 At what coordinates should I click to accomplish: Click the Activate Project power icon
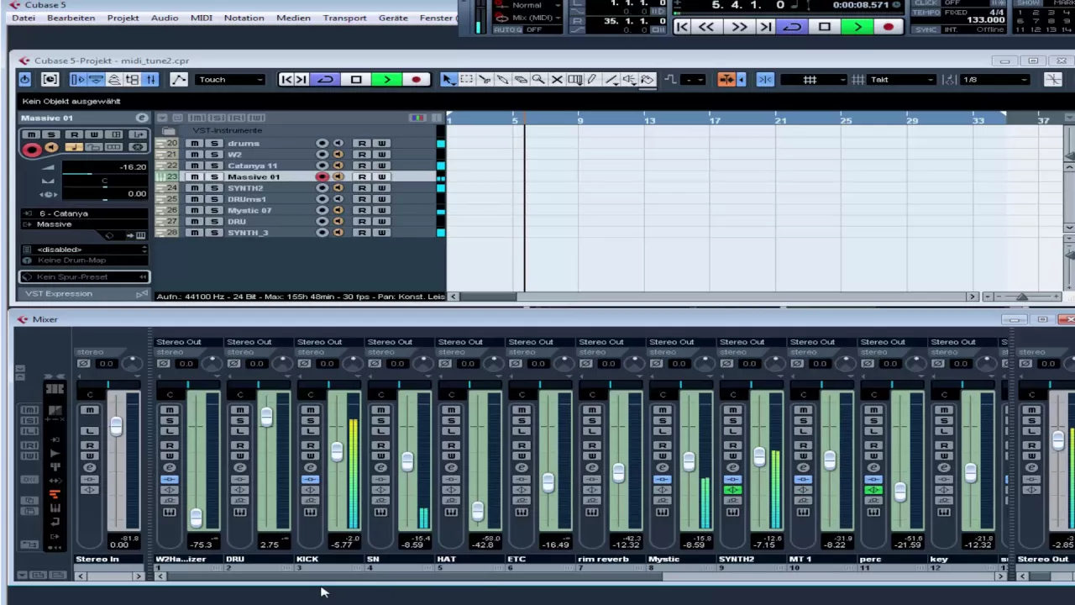pos(24,79)
